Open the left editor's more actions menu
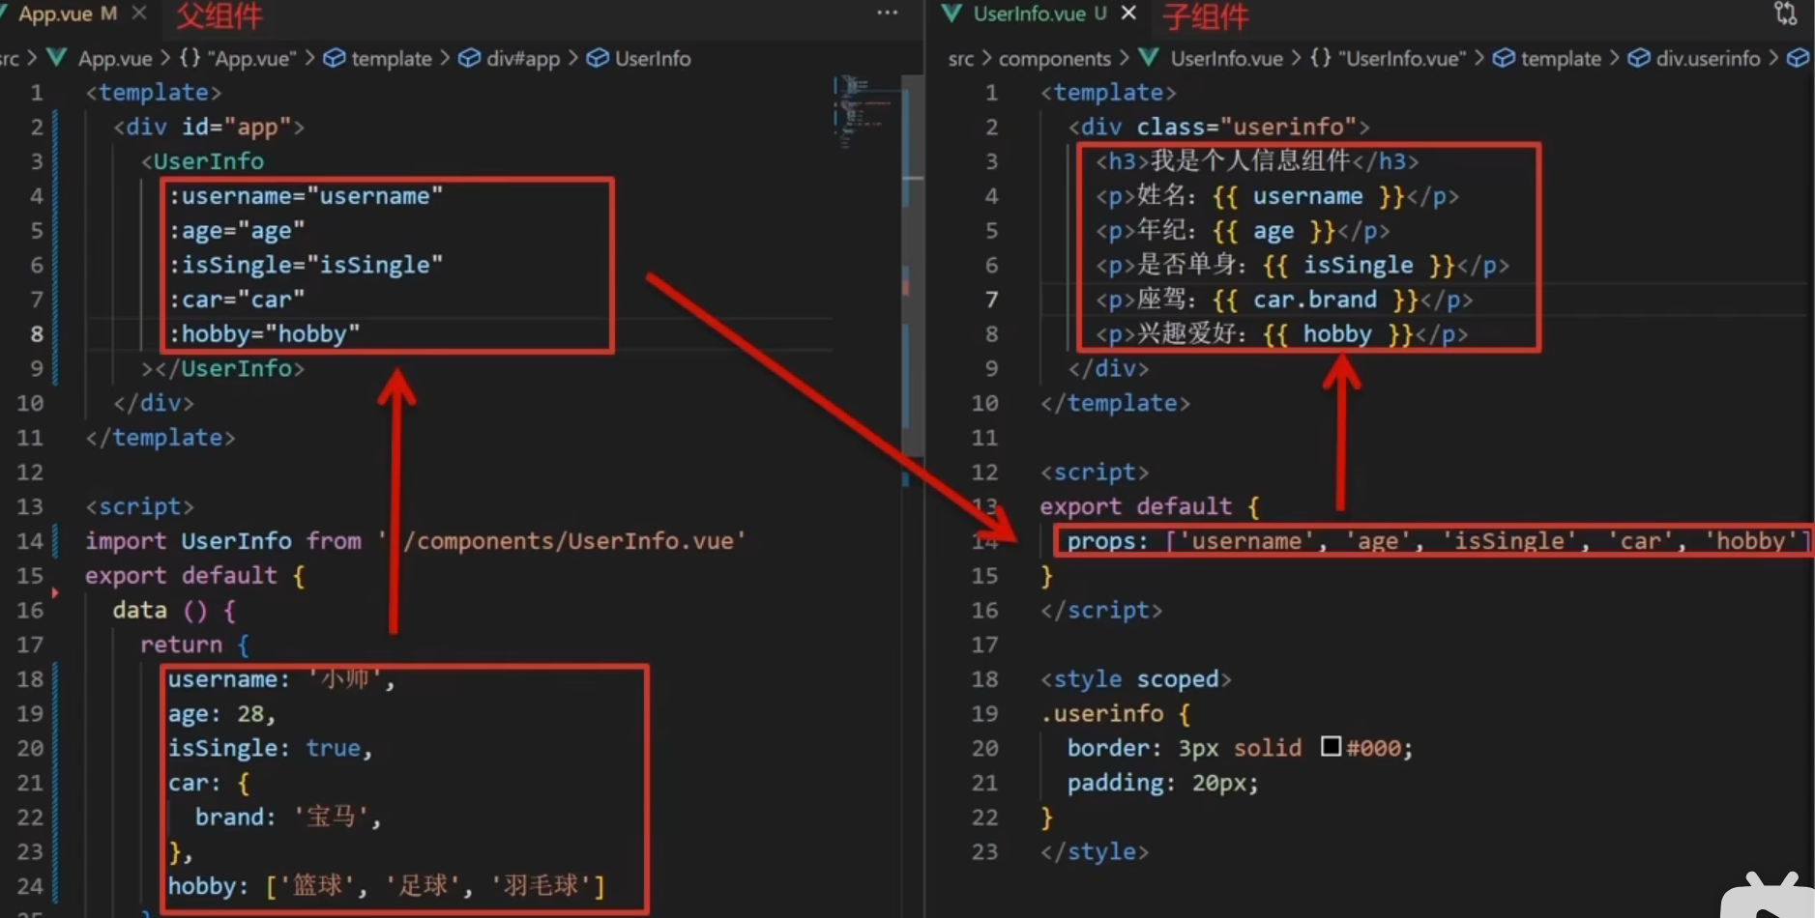 [x=887, y=14]
